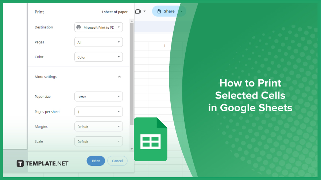Open the Margins dropdown

click(98, 127)
